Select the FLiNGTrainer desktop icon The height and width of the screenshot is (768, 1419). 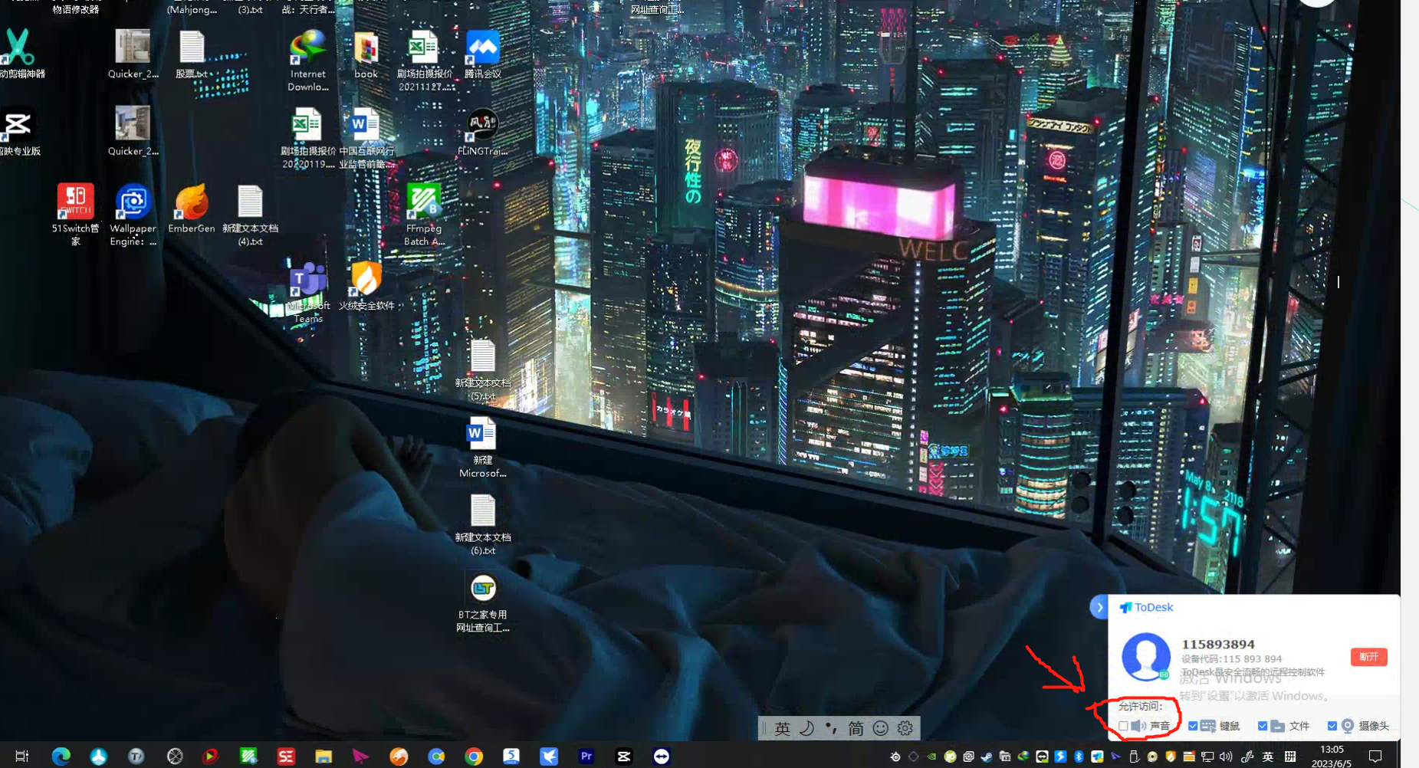483,132
